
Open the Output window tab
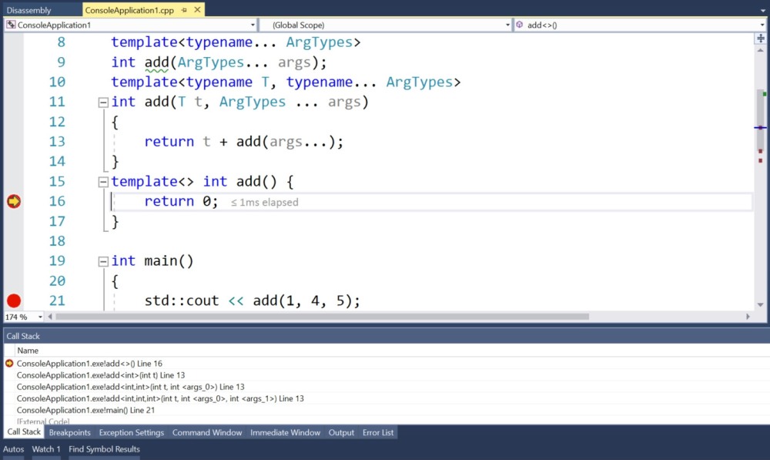tap(340, 432)
